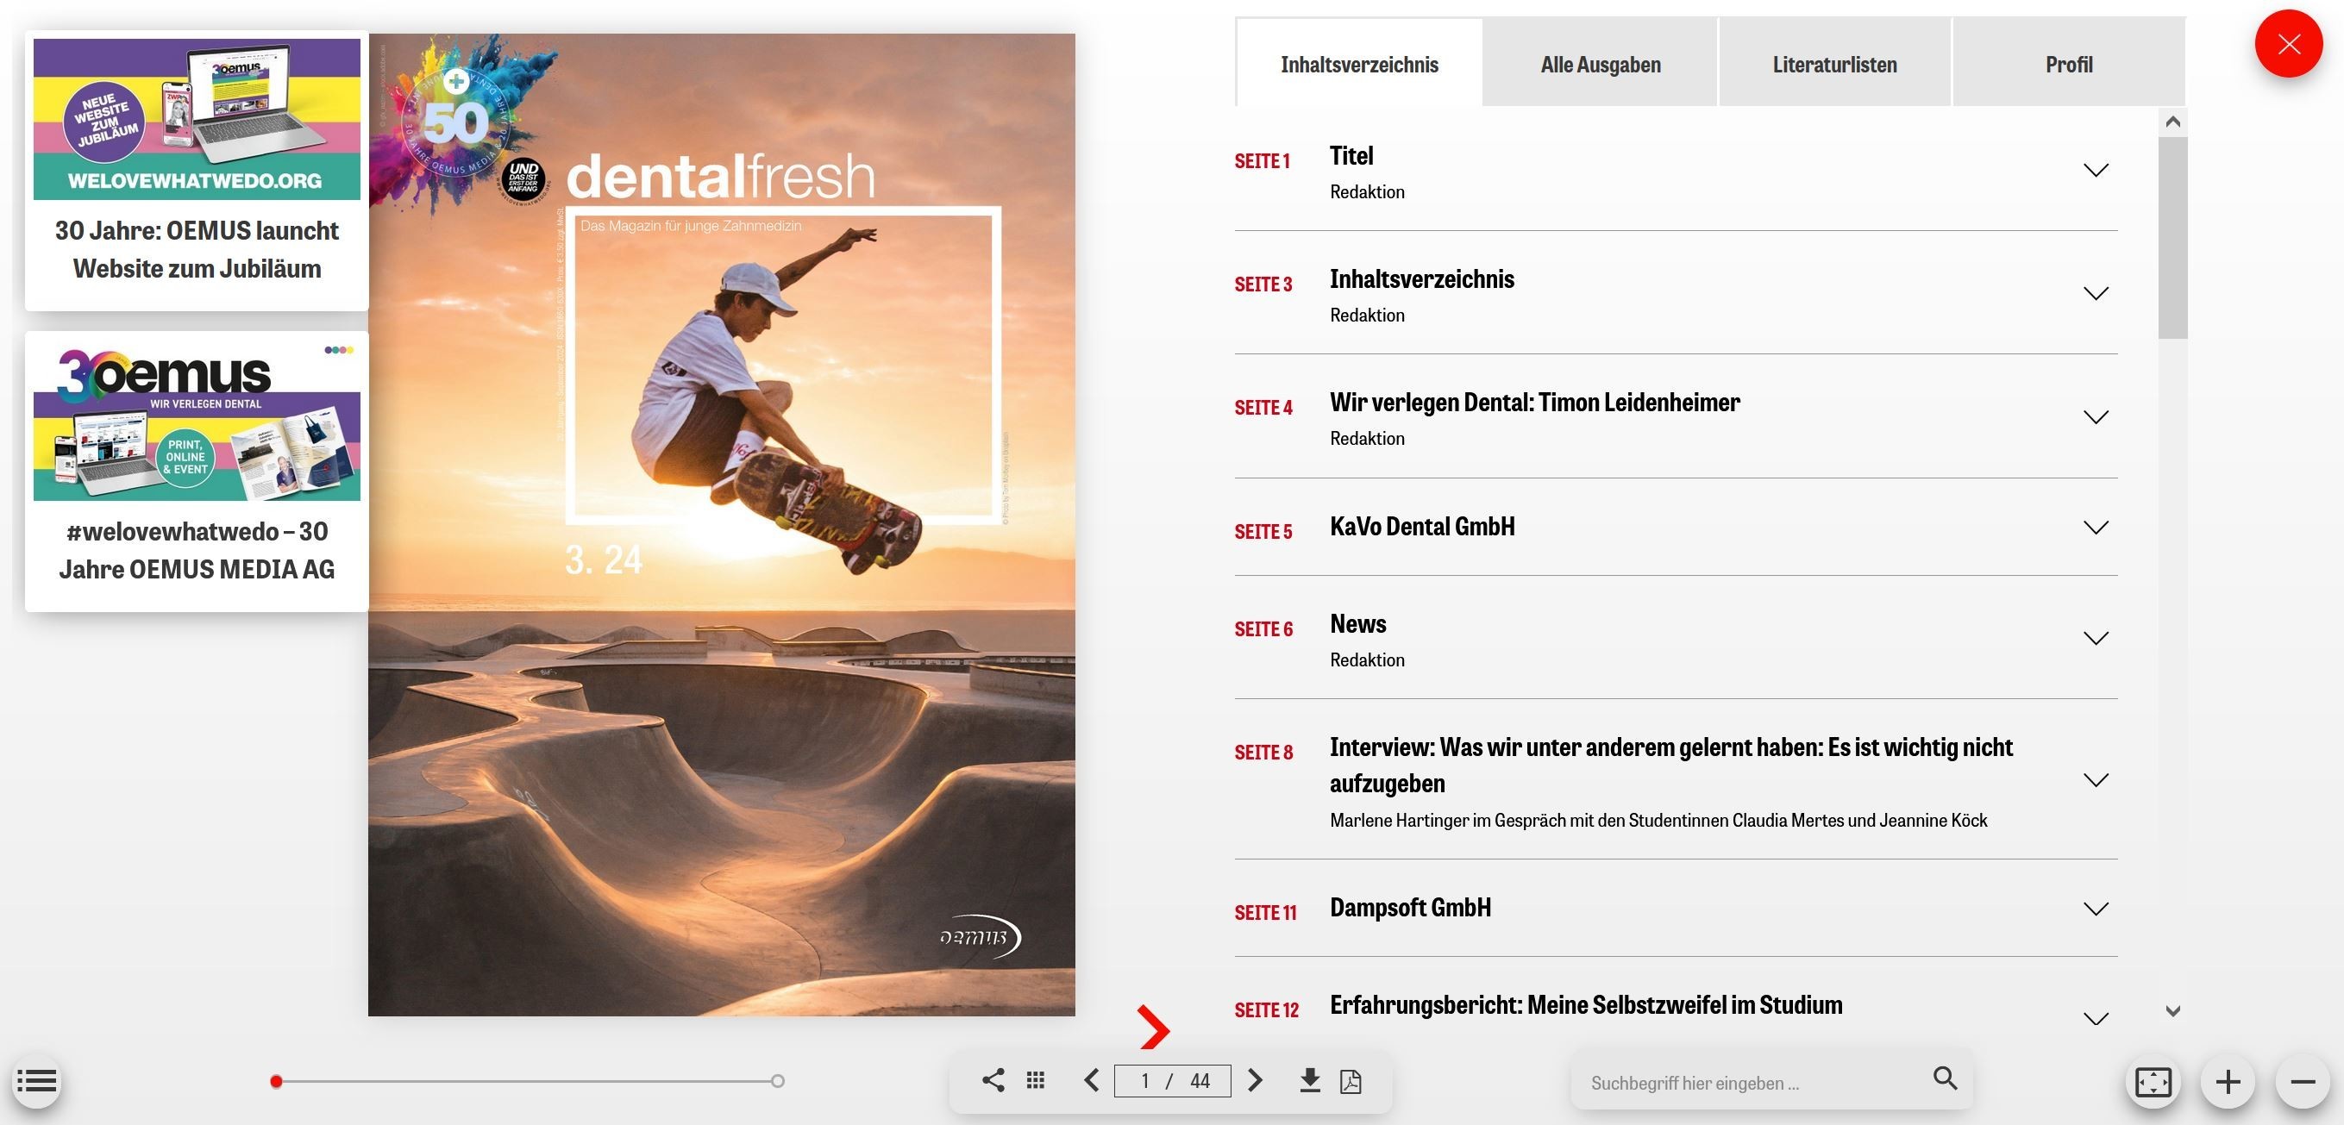Click the dentalfresh magazine cover page

click(x=722, y=525)
